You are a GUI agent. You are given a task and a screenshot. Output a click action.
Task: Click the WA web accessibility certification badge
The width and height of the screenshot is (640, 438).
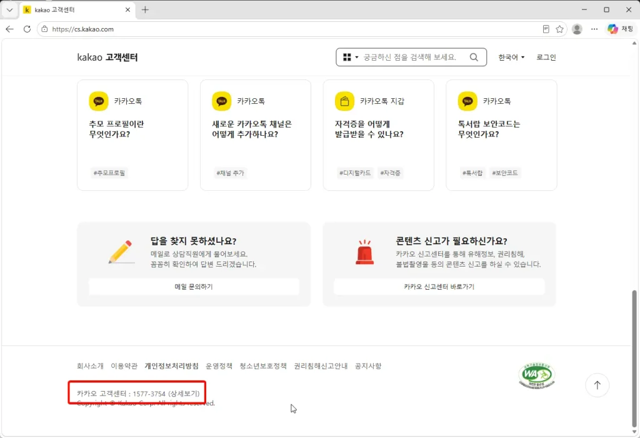[x=537, y=376]
